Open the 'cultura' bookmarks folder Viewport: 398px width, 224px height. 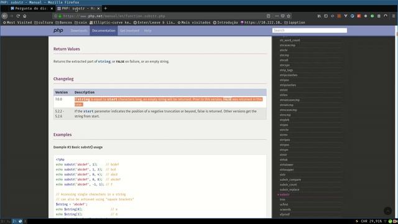coord(44,22)
